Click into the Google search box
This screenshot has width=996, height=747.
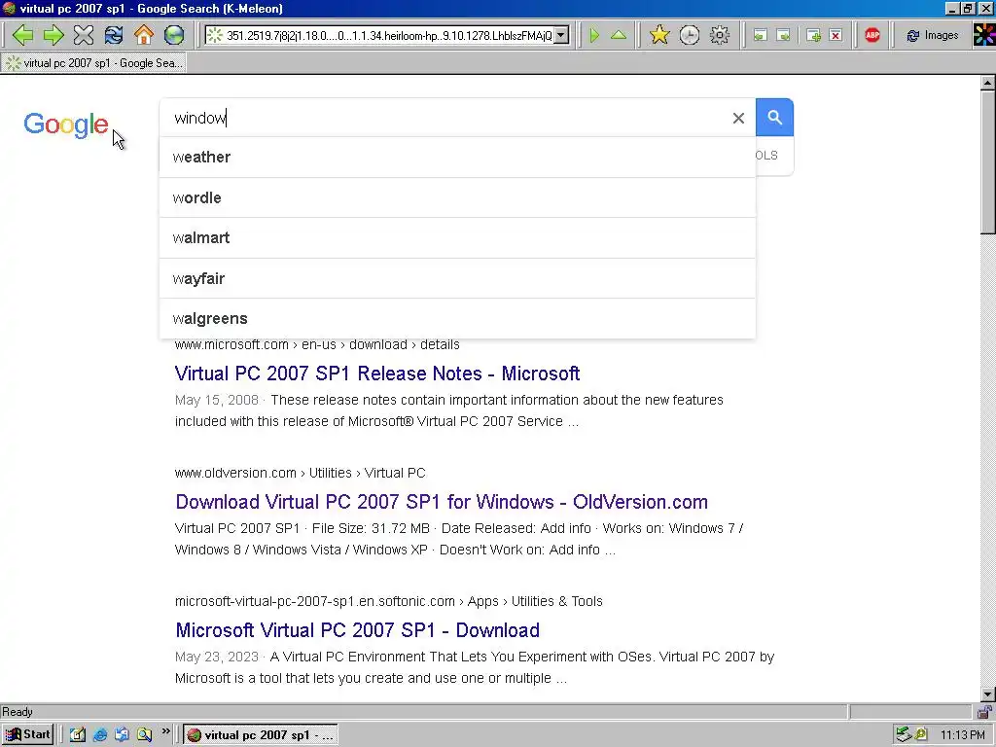click(445, 118)
